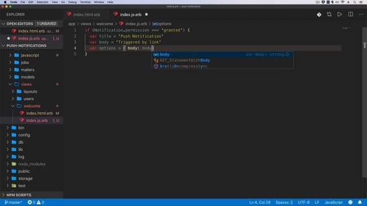Open Spotlight search in the menu bar
Viewport: 367px width, 206px height.
pyautogui.click(x=354, y=2)
